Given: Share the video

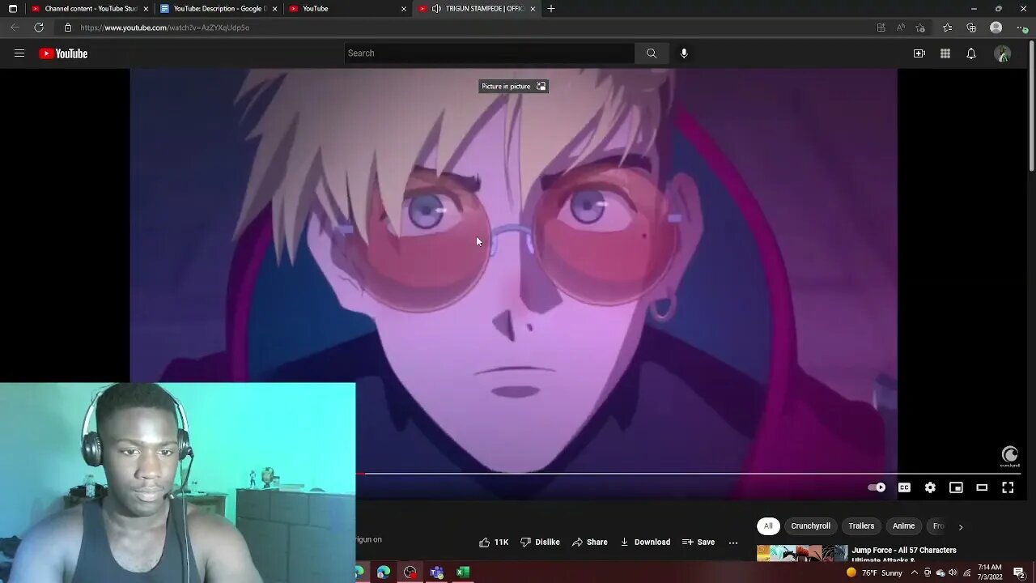Looking at the screenshot, I should click(589, 542).
